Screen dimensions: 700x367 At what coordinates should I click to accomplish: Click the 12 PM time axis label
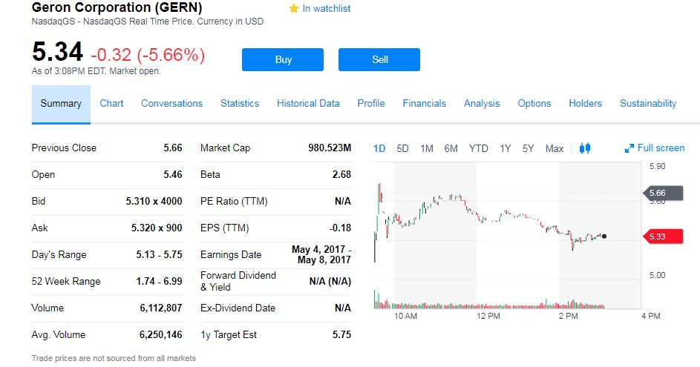click(488, 316)
